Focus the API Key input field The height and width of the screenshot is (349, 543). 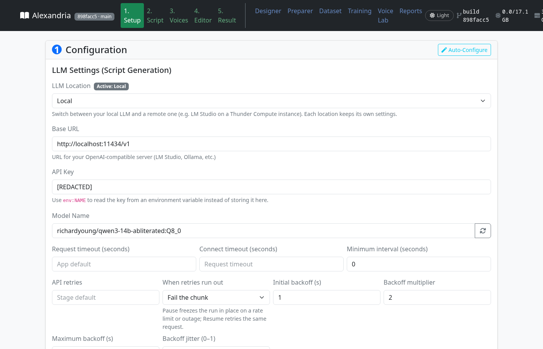271,187
